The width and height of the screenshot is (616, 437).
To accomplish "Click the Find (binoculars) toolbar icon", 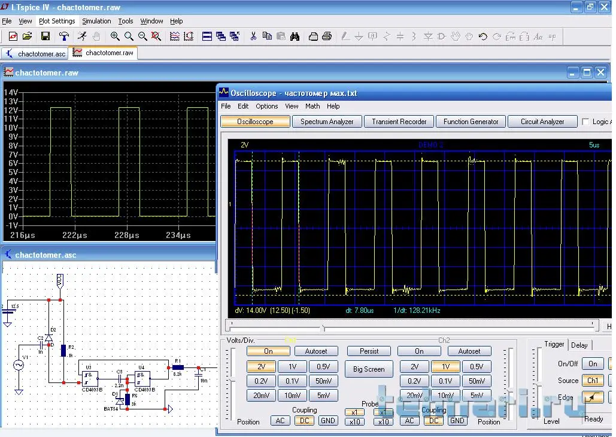I will click(x=295, y=37).
